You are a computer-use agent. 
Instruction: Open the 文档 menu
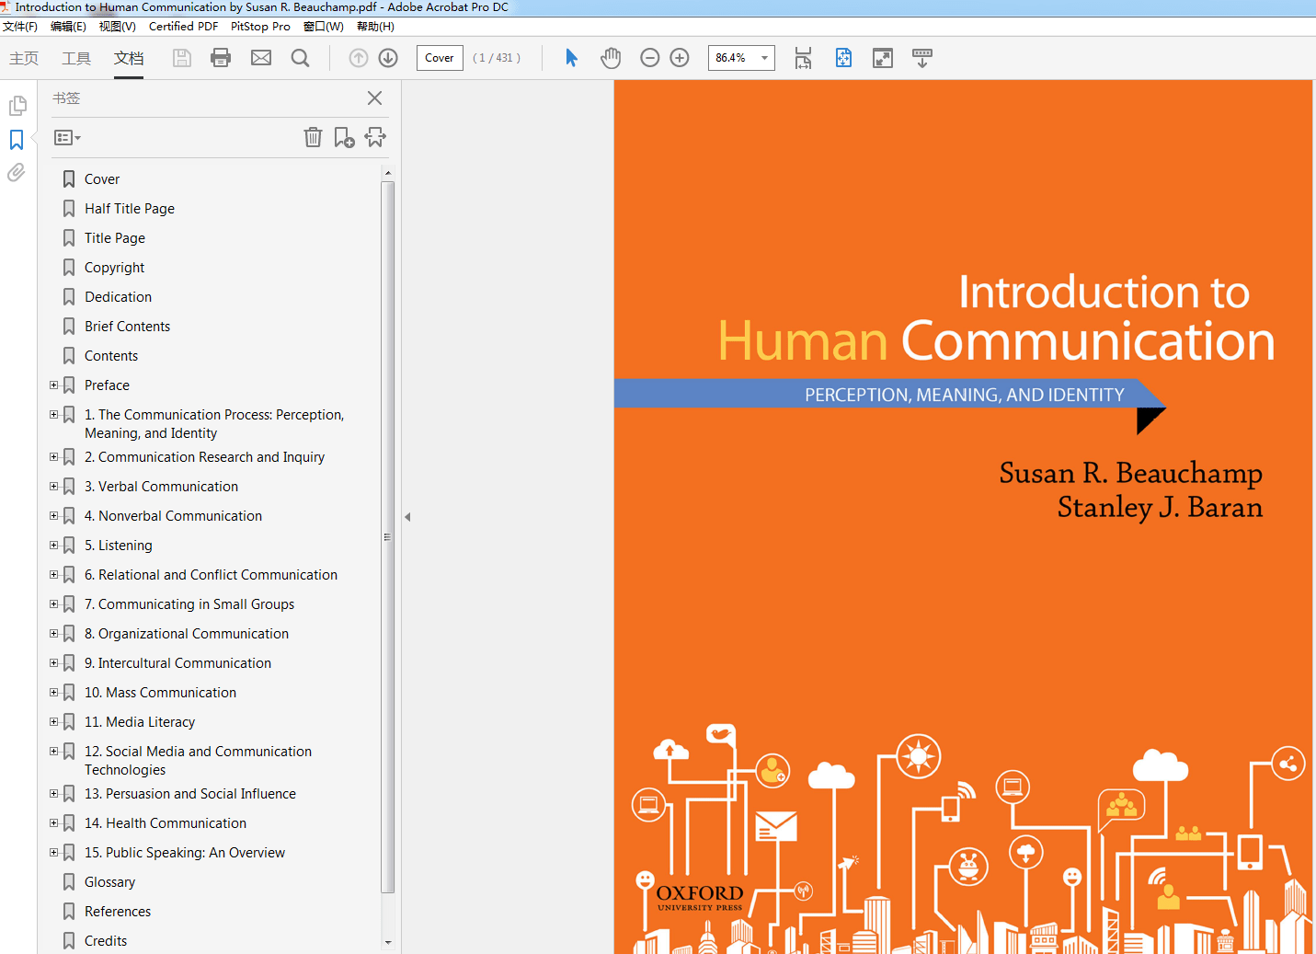tap(129, 58)
